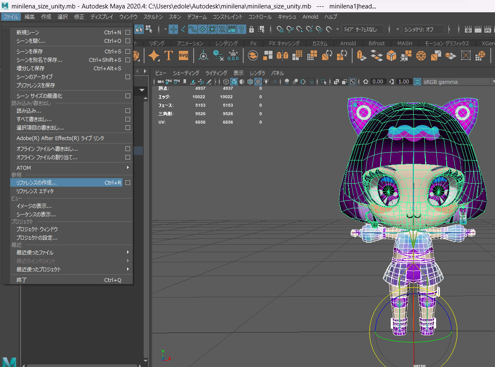
Task: Click the exposure value field 0.00
Action: 378,82
